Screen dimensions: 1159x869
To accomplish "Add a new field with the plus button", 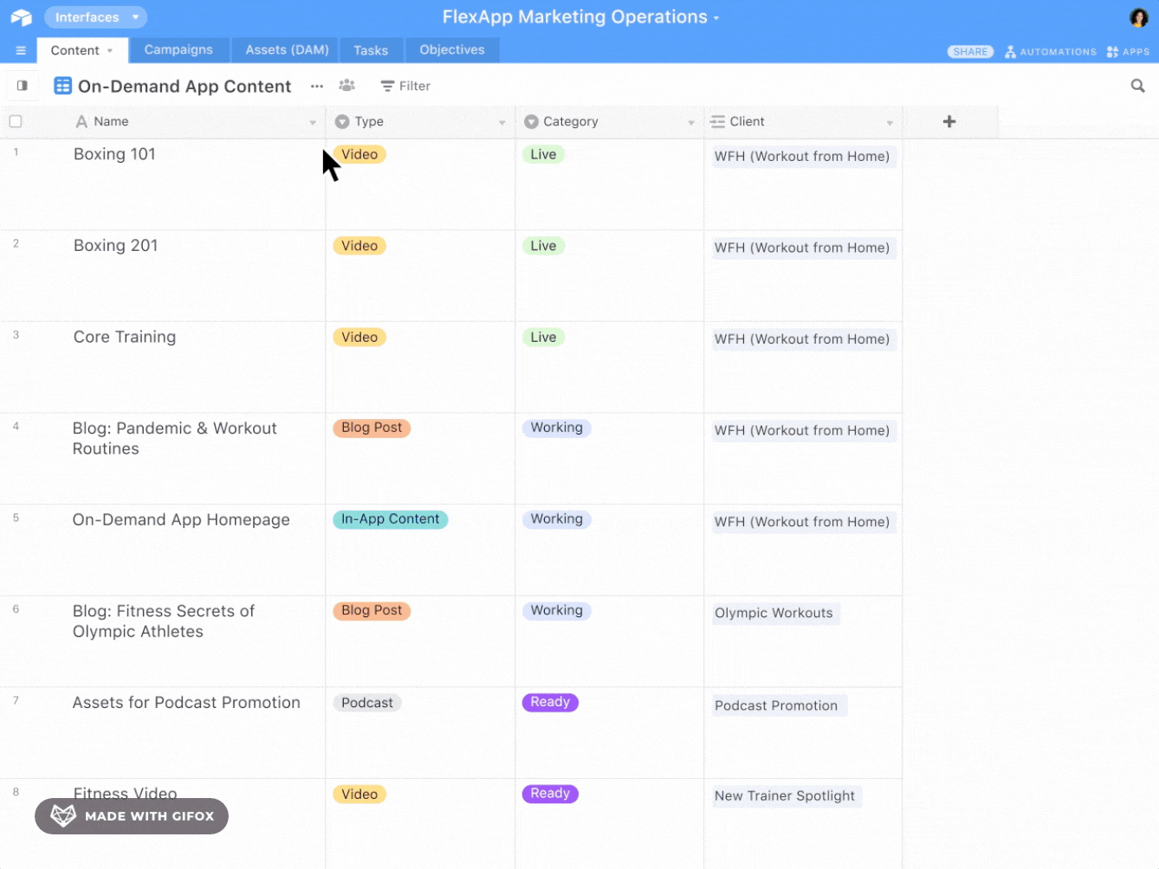I will click(949, 121).
